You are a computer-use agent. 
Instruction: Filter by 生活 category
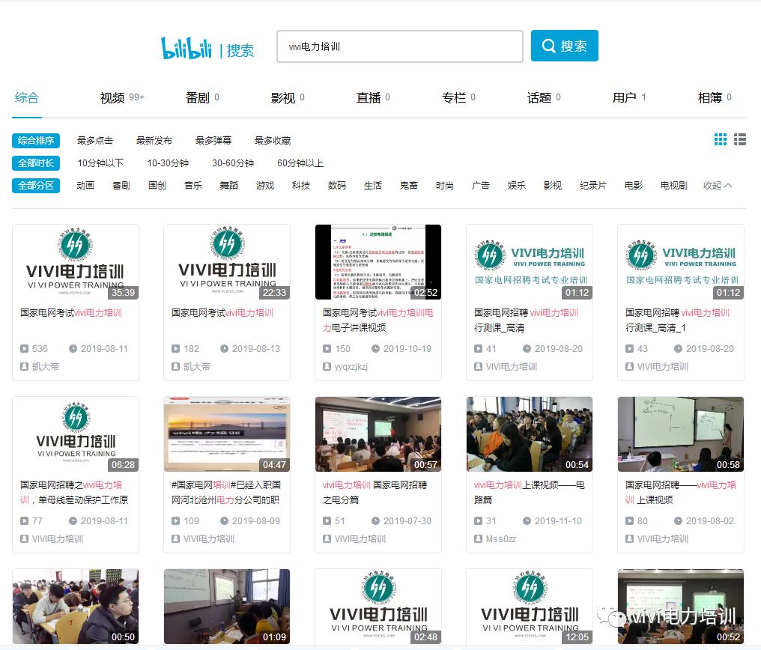[373, 185]
